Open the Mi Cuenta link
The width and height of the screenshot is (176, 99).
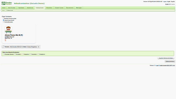(x=172, y=4)
